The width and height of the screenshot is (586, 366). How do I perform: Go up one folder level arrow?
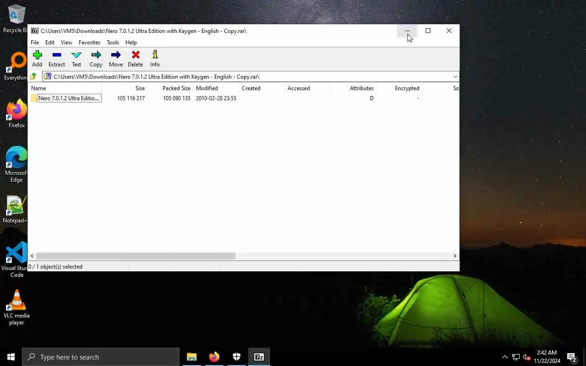(33, 76)
